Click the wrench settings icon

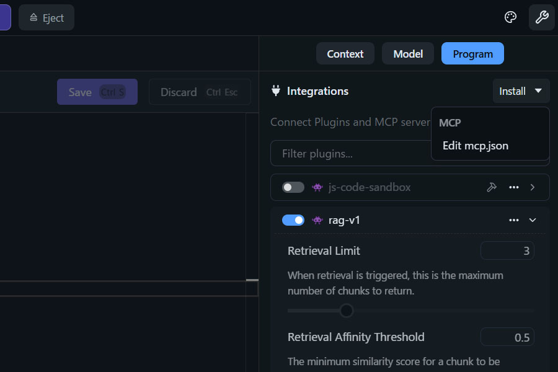(x=541, y=17)
